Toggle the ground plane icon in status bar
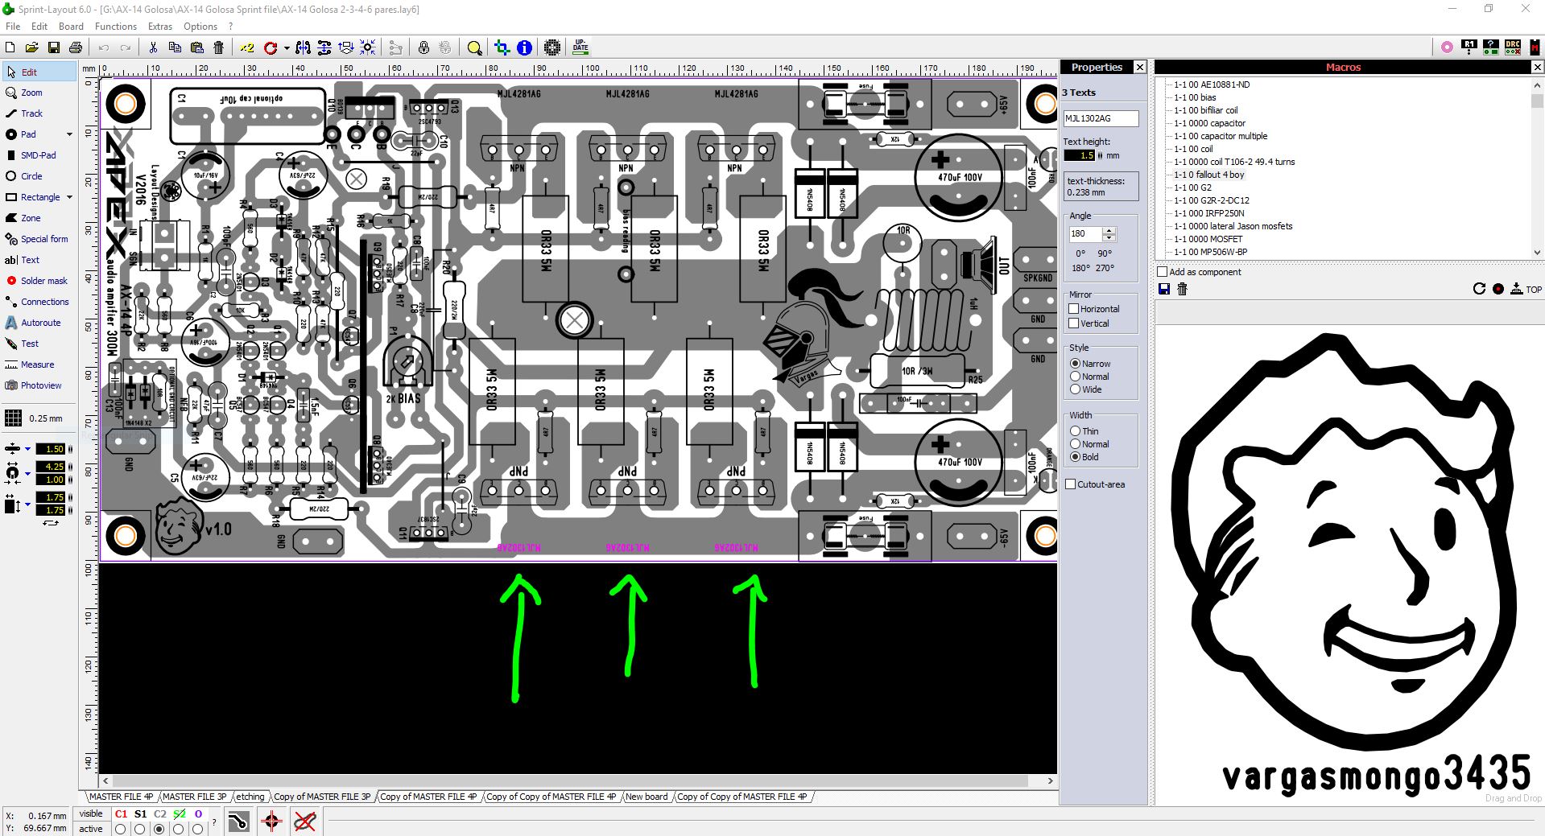The image size is (1545, 836). point(238,822)
